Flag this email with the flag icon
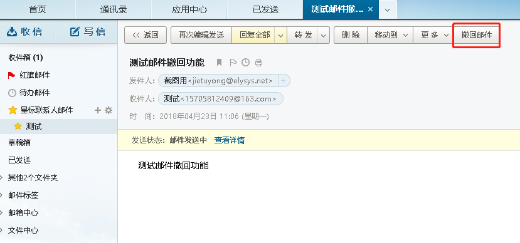Viewport: 520px width, 243px height. [x=233, y=62]
